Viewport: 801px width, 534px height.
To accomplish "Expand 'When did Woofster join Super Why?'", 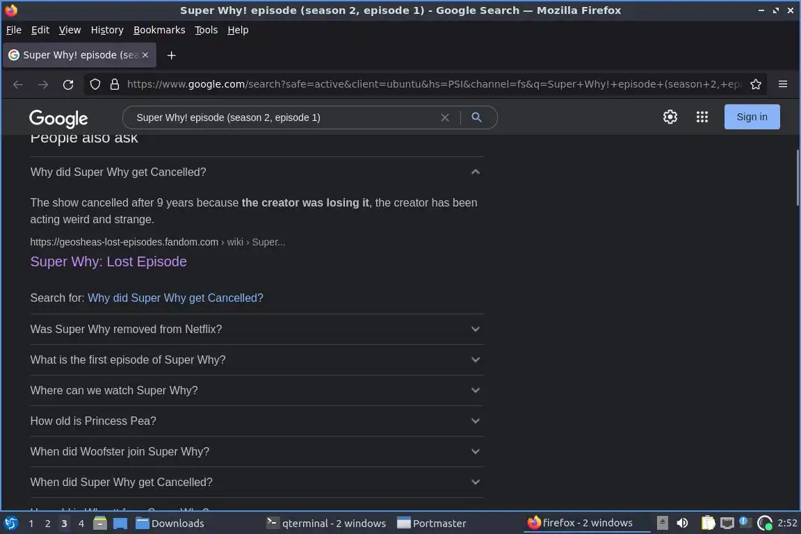I will tap(257, 452).
